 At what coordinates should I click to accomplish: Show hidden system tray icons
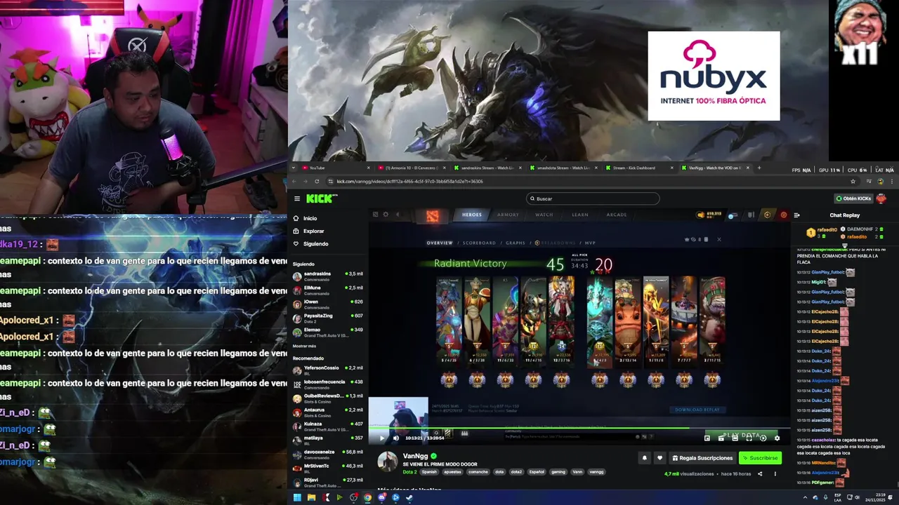[x=805, y=497]
